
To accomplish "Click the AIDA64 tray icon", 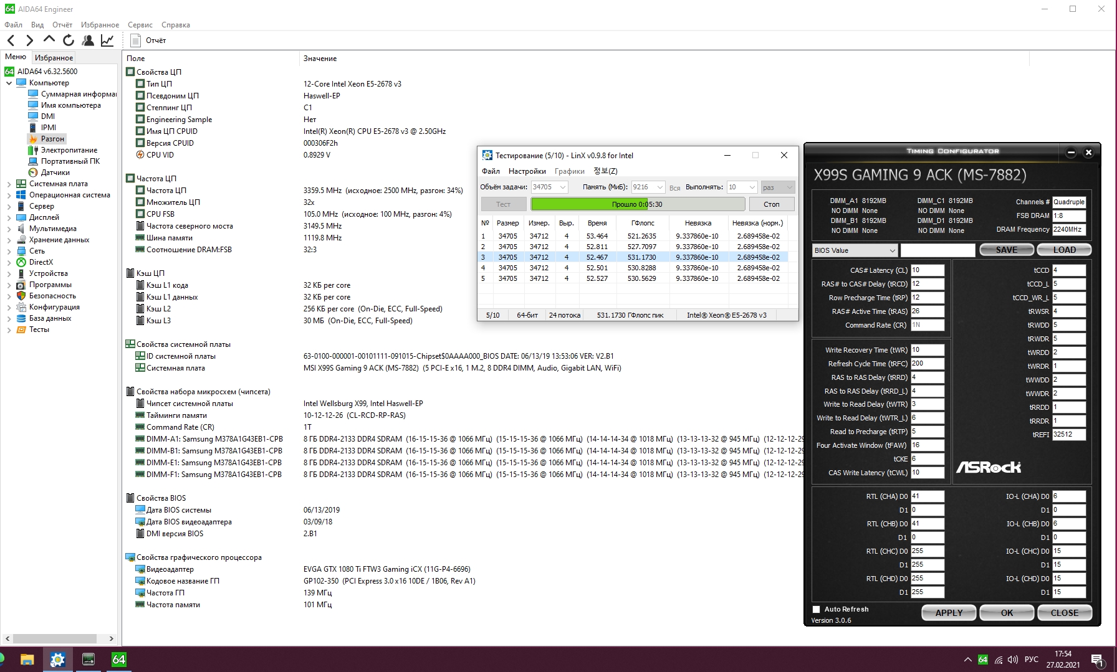I will pos(983,660).
